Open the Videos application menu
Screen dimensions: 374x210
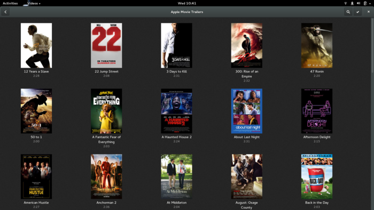click(34, 3)
